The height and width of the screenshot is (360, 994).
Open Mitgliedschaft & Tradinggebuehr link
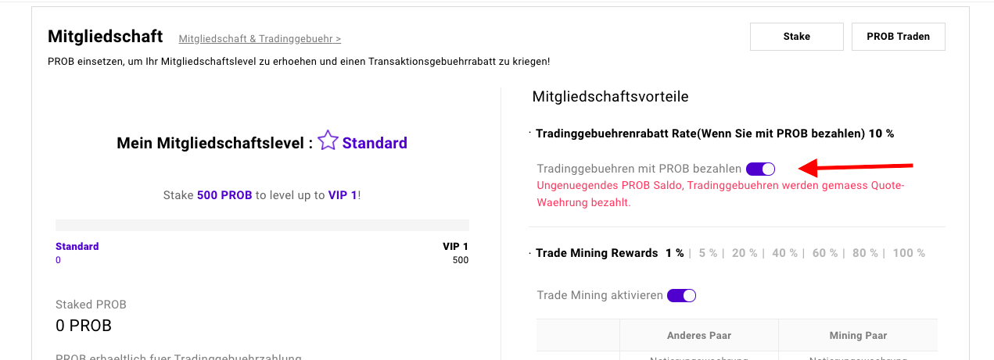tap(260, 38)
